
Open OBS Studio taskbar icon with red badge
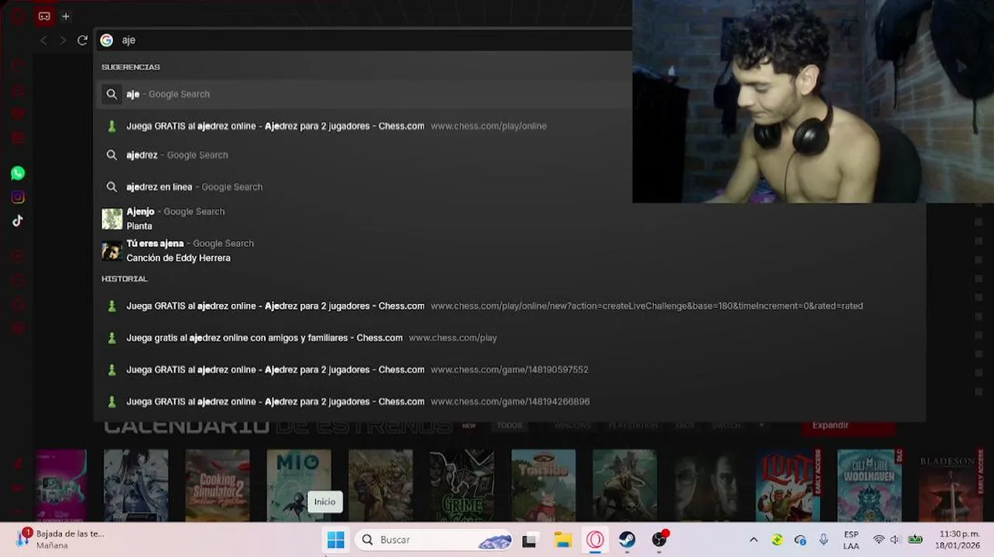point(660,540)
